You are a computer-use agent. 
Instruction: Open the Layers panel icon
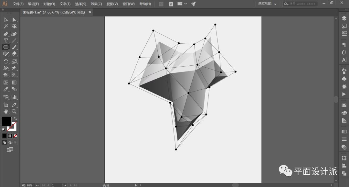coord(344,19)
